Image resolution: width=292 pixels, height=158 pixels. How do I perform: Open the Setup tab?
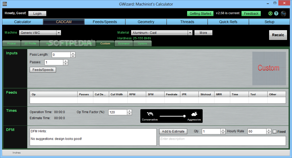[x=269, y=22]
